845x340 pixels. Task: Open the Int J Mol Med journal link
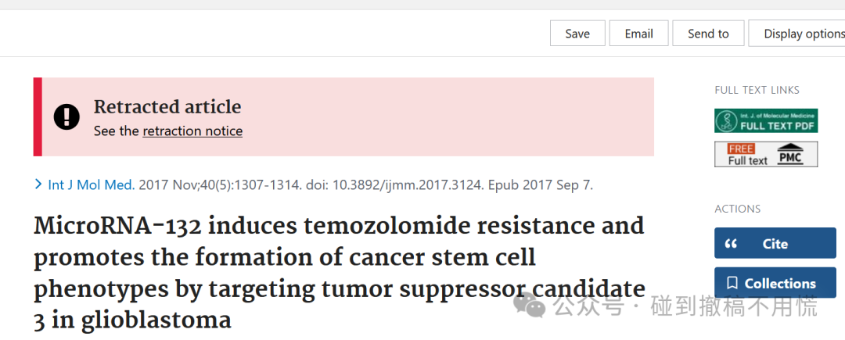[91, 185]
